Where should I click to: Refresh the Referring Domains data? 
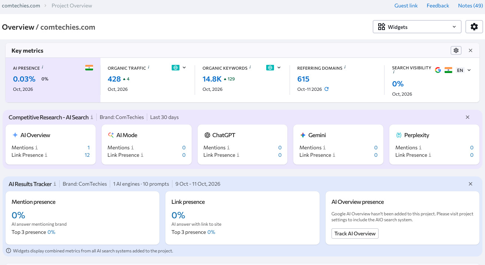326,89
